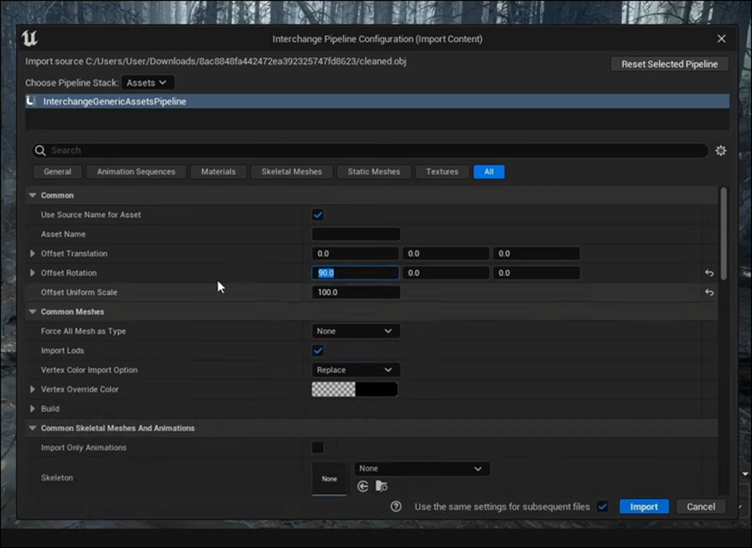Switch to the Materials tab
Image resolution: width=752 pixels, height=548 pixels.
[x=219, y=172]
